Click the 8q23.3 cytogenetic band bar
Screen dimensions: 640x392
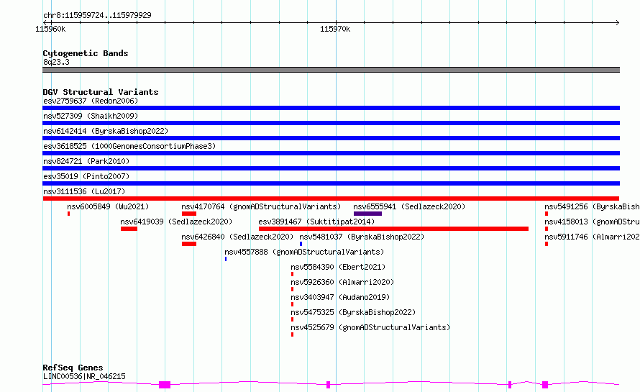(331, 70)
